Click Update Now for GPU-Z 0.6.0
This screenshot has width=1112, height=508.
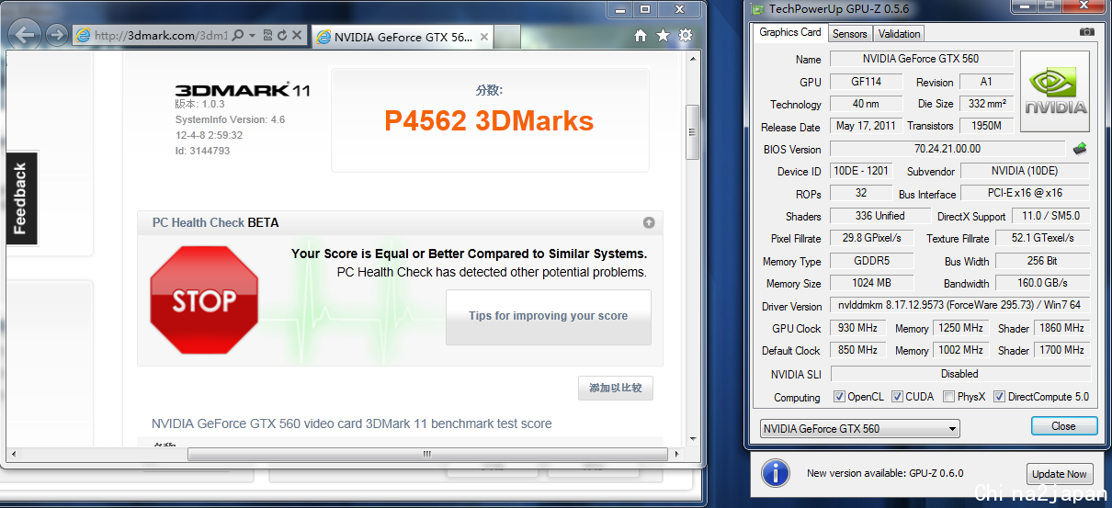pyautogui.click(x=1060, y=474)
